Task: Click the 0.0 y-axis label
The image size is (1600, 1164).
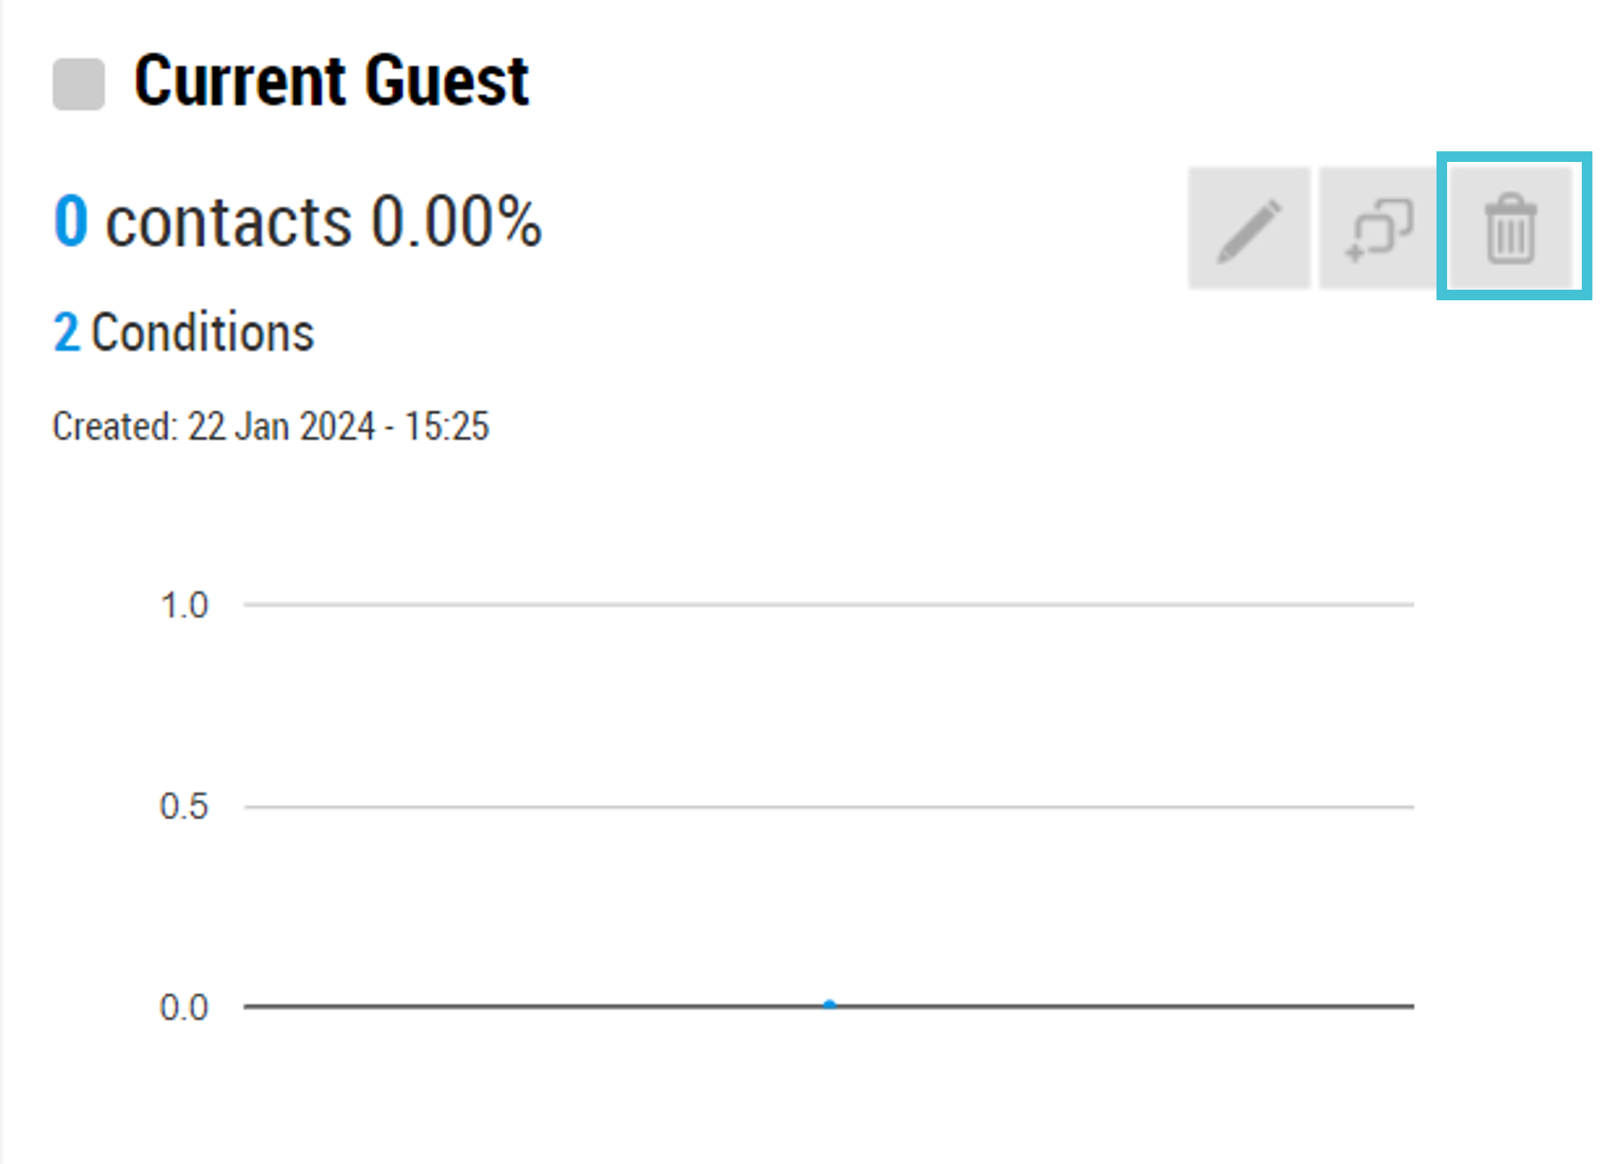Action: click(183, 1008)
